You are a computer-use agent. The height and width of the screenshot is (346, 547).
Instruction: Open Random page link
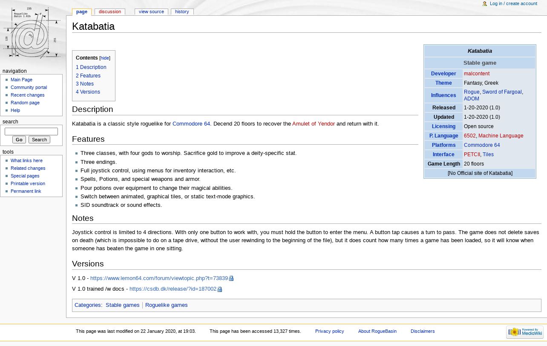click(x=25, y=103)
